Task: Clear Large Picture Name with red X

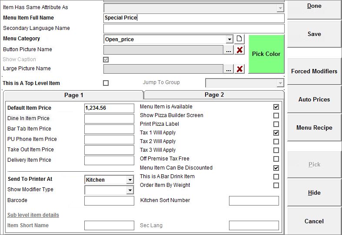Action: [x=239, y=69]
